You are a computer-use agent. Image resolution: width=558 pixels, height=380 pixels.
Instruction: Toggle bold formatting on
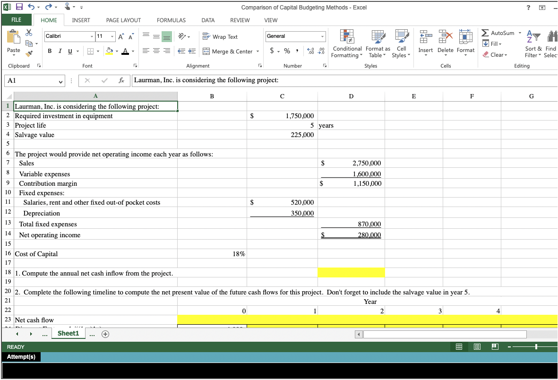50,51
